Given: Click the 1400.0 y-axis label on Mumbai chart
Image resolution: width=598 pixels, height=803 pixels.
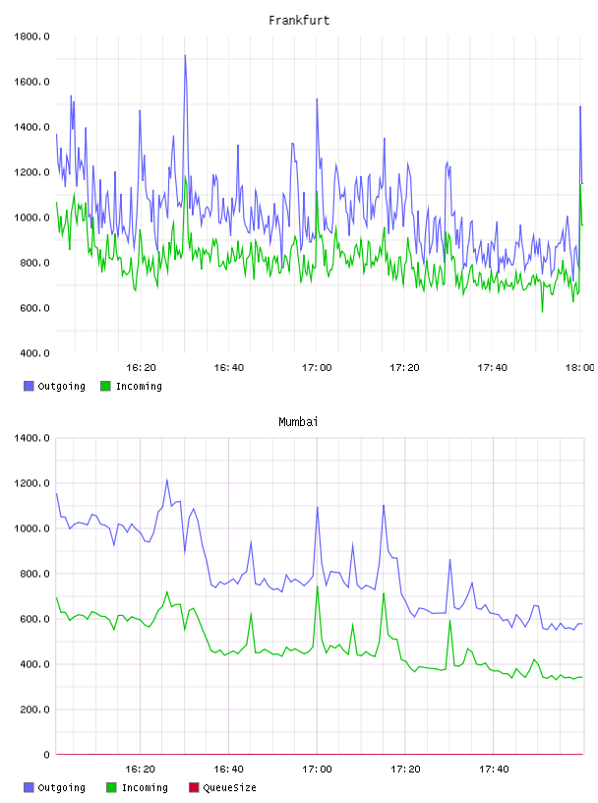Looking at the screenshot, I should [x=31, y=438].
